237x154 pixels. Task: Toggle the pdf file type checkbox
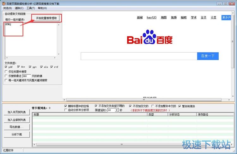(6, 67)
